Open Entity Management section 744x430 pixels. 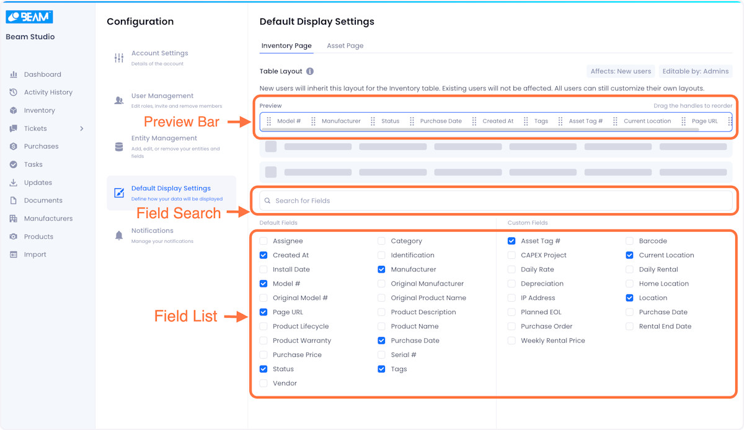[x=171, y=147]
